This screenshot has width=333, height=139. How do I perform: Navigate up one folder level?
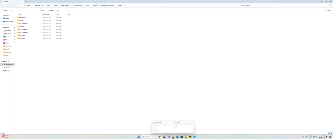12,5
